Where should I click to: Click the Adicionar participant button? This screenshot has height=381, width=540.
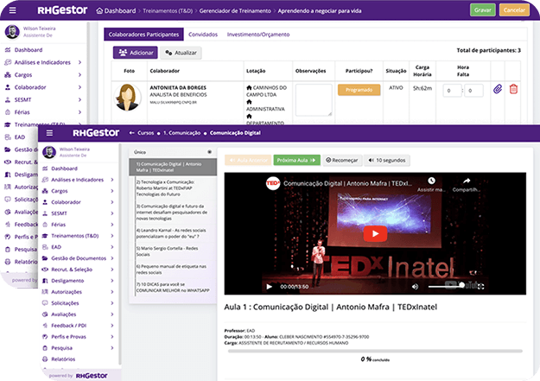pyautogui.click(x=136, y=53)
